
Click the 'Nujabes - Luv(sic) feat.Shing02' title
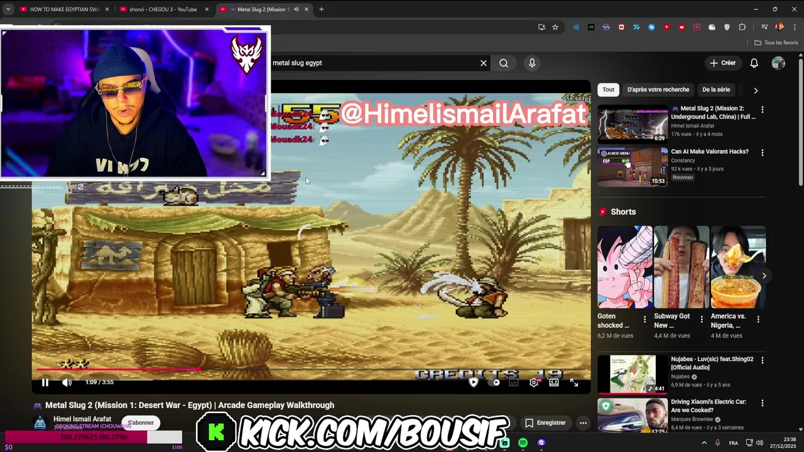click(x=712, y=363)
